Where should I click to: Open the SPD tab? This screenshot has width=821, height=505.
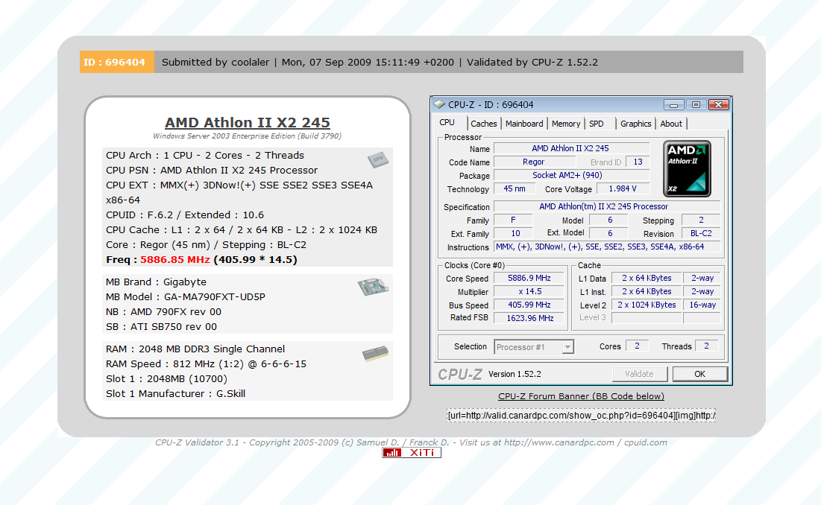pos(597,124)
